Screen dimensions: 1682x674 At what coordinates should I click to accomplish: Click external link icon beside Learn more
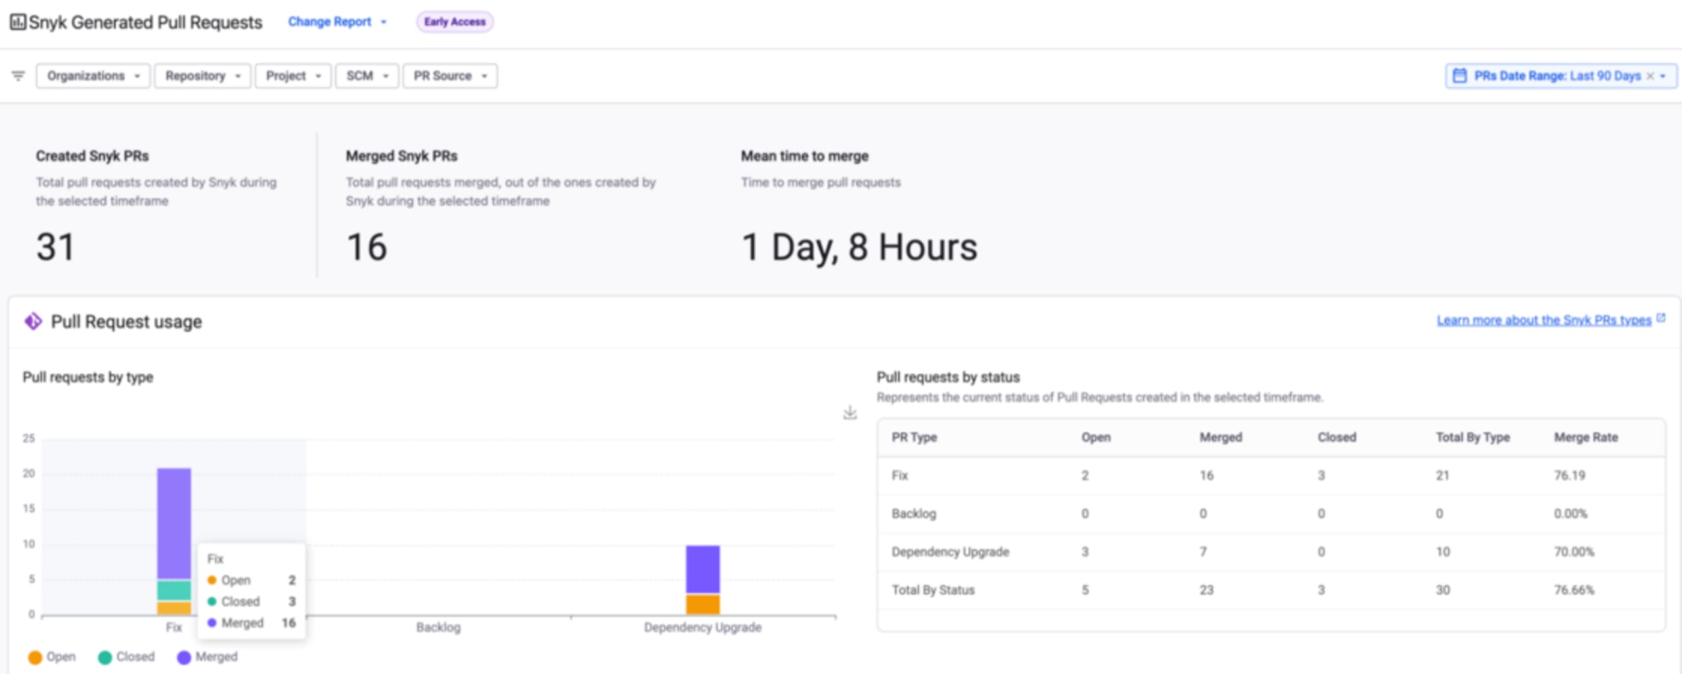pos(1661,319)
